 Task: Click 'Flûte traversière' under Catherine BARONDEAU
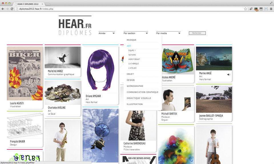click(x=132, y=150)
